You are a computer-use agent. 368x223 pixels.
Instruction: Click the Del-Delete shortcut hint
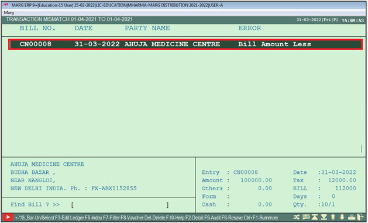pyautogui.click(x=155, y=218)
